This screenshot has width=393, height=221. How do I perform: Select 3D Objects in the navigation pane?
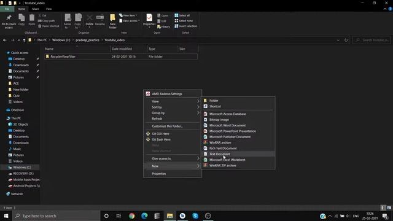(20, 124)
